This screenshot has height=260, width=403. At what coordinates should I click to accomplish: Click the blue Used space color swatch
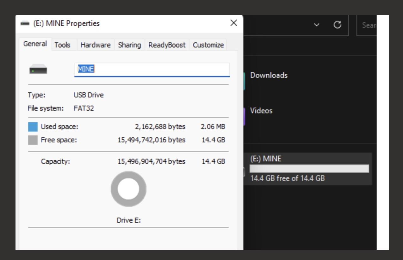click(x=33, y=127)
